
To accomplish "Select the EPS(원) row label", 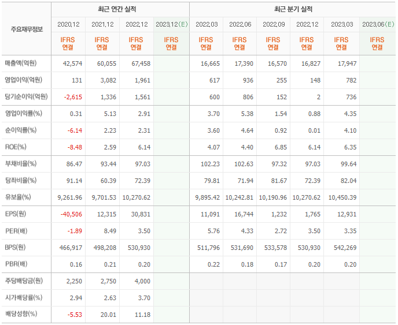I will [x=16, y=214].
